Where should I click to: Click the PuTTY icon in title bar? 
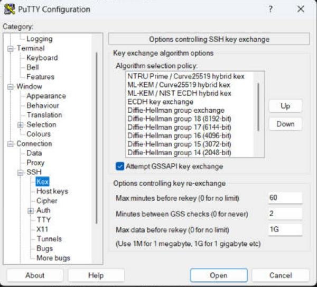(x=10, y=9)
